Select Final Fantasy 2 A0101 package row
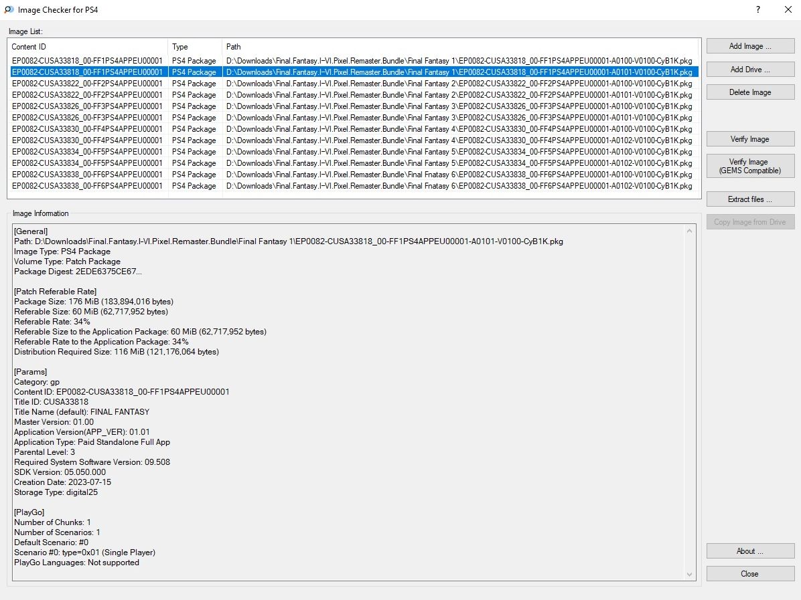The height and width of the screenshot is (600, 801). [x=354, y=95]
